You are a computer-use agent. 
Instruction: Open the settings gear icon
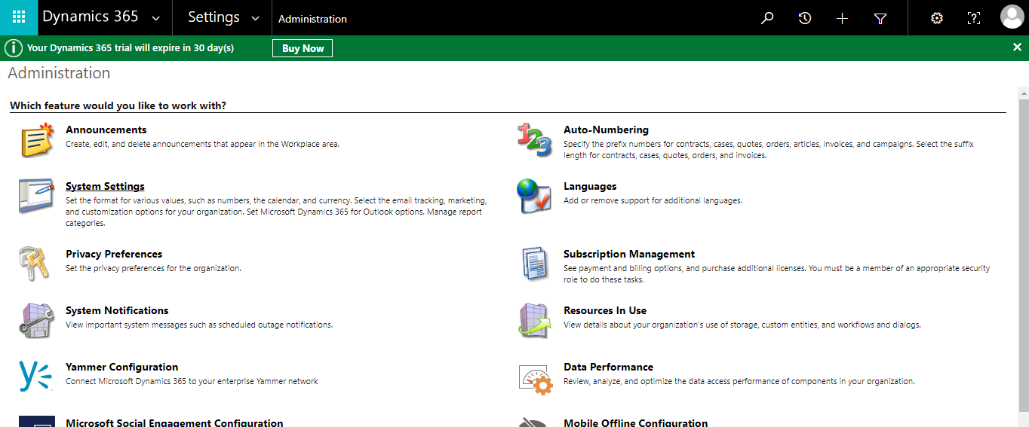(937, 18)
